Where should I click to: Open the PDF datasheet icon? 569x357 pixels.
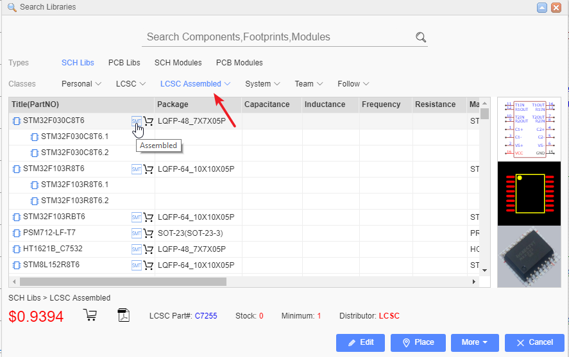click(124, 315)
